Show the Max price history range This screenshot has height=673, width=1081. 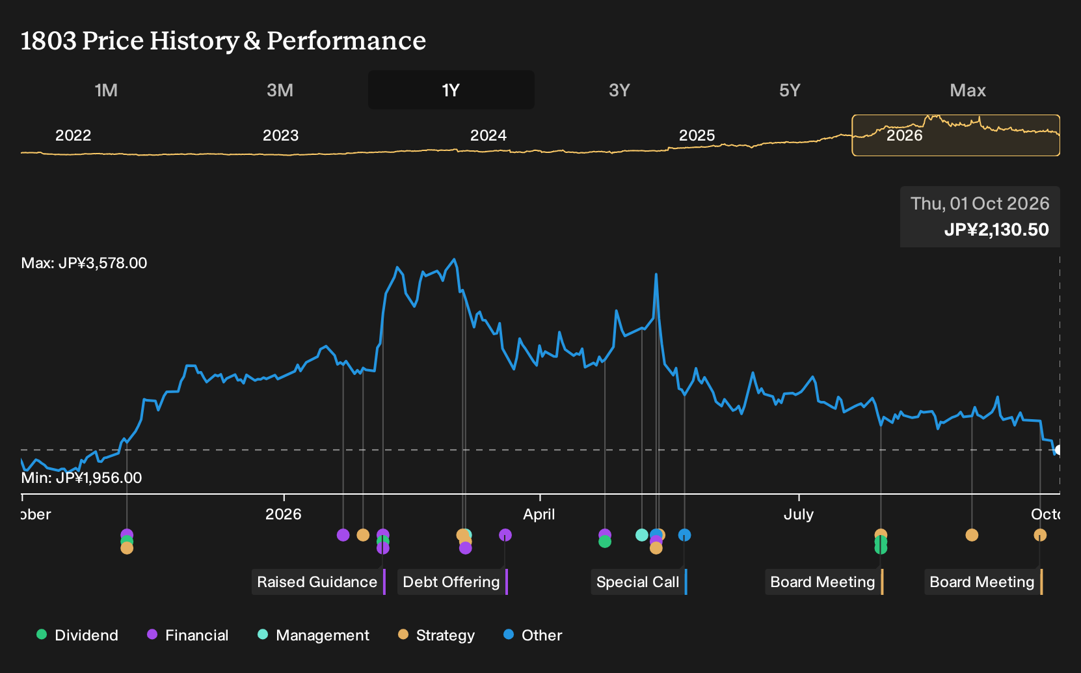(968, 90)
